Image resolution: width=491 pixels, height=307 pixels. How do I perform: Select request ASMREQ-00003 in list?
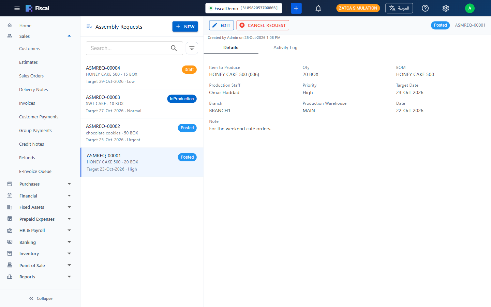142,104
